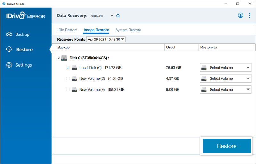256x164 pixels.
Task: Click the Used column header
Action: 182,48
